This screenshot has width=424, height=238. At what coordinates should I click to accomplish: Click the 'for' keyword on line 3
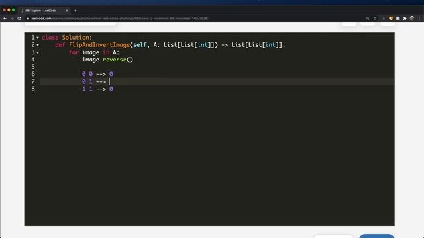tap(74, 52)
